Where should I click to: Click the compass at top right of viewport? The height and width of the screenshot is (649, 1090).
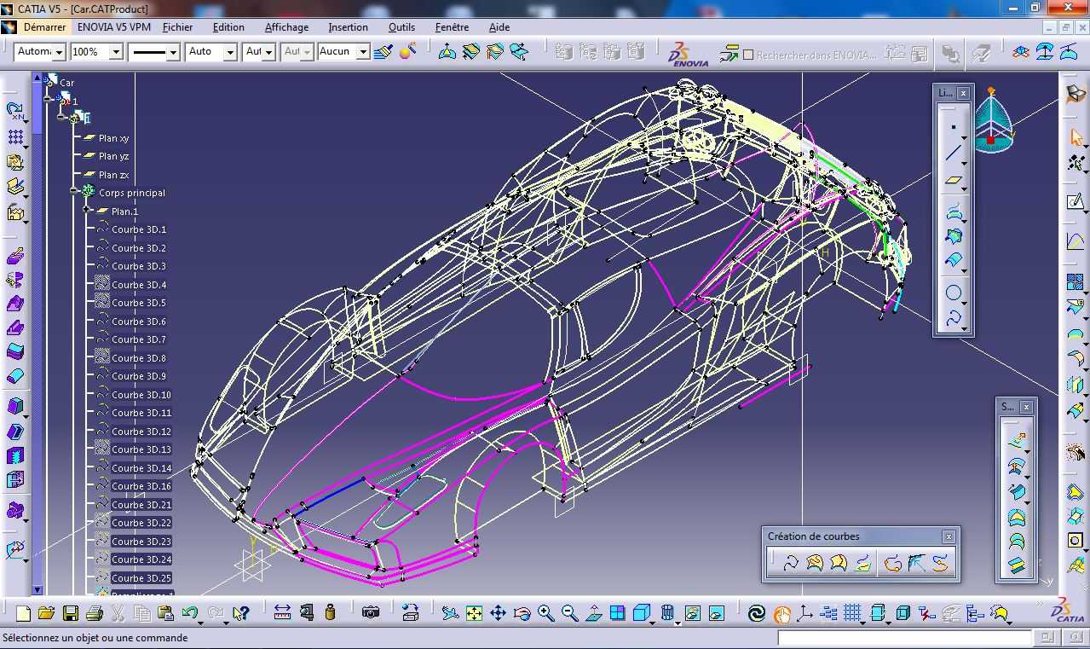coord(991,122)
